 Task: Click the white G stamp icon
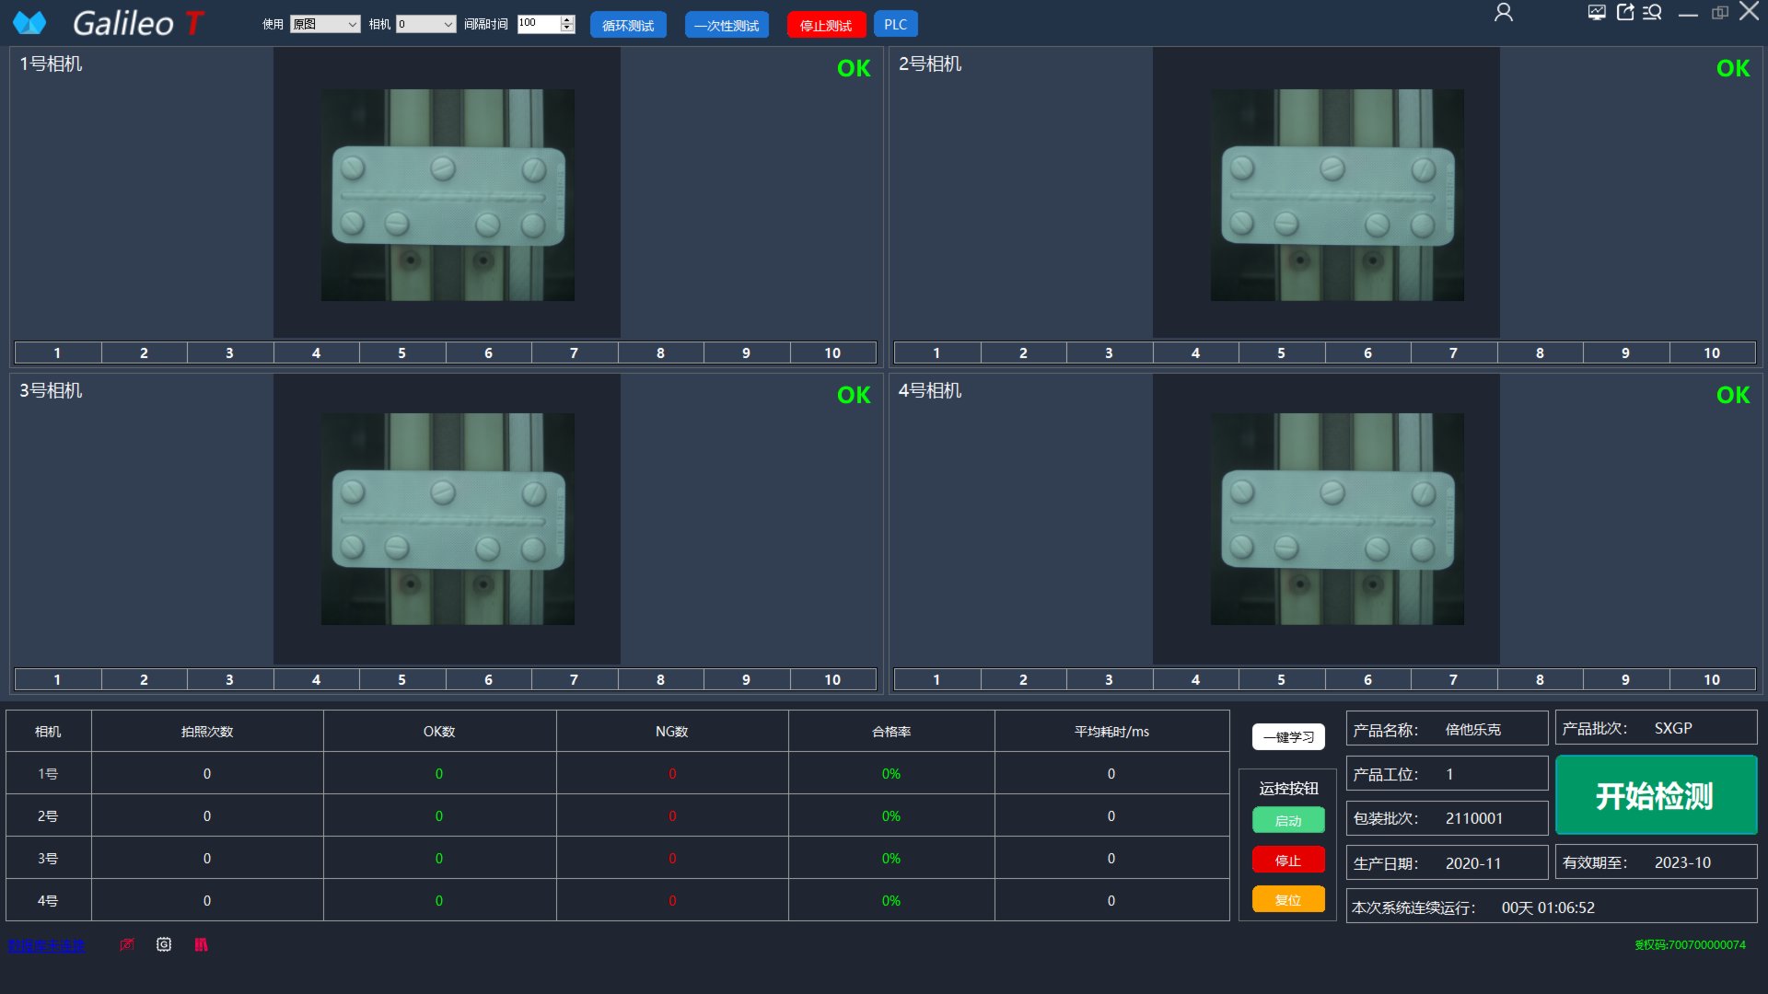coord(164,944)
